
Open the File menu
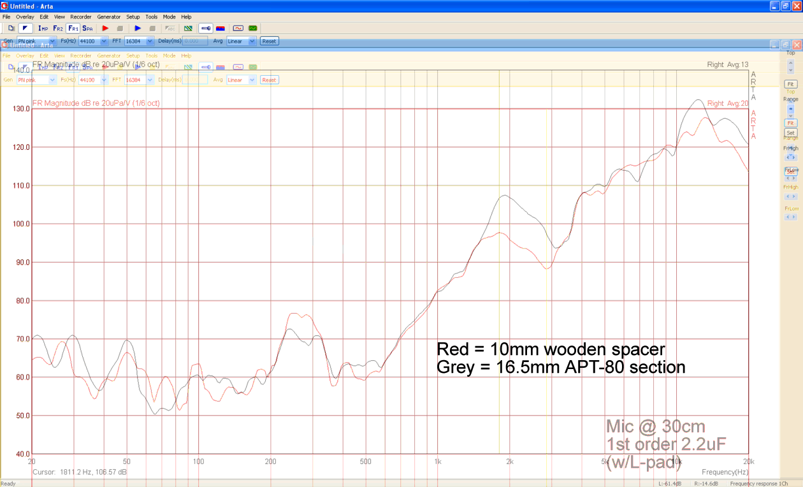[6, 17]
